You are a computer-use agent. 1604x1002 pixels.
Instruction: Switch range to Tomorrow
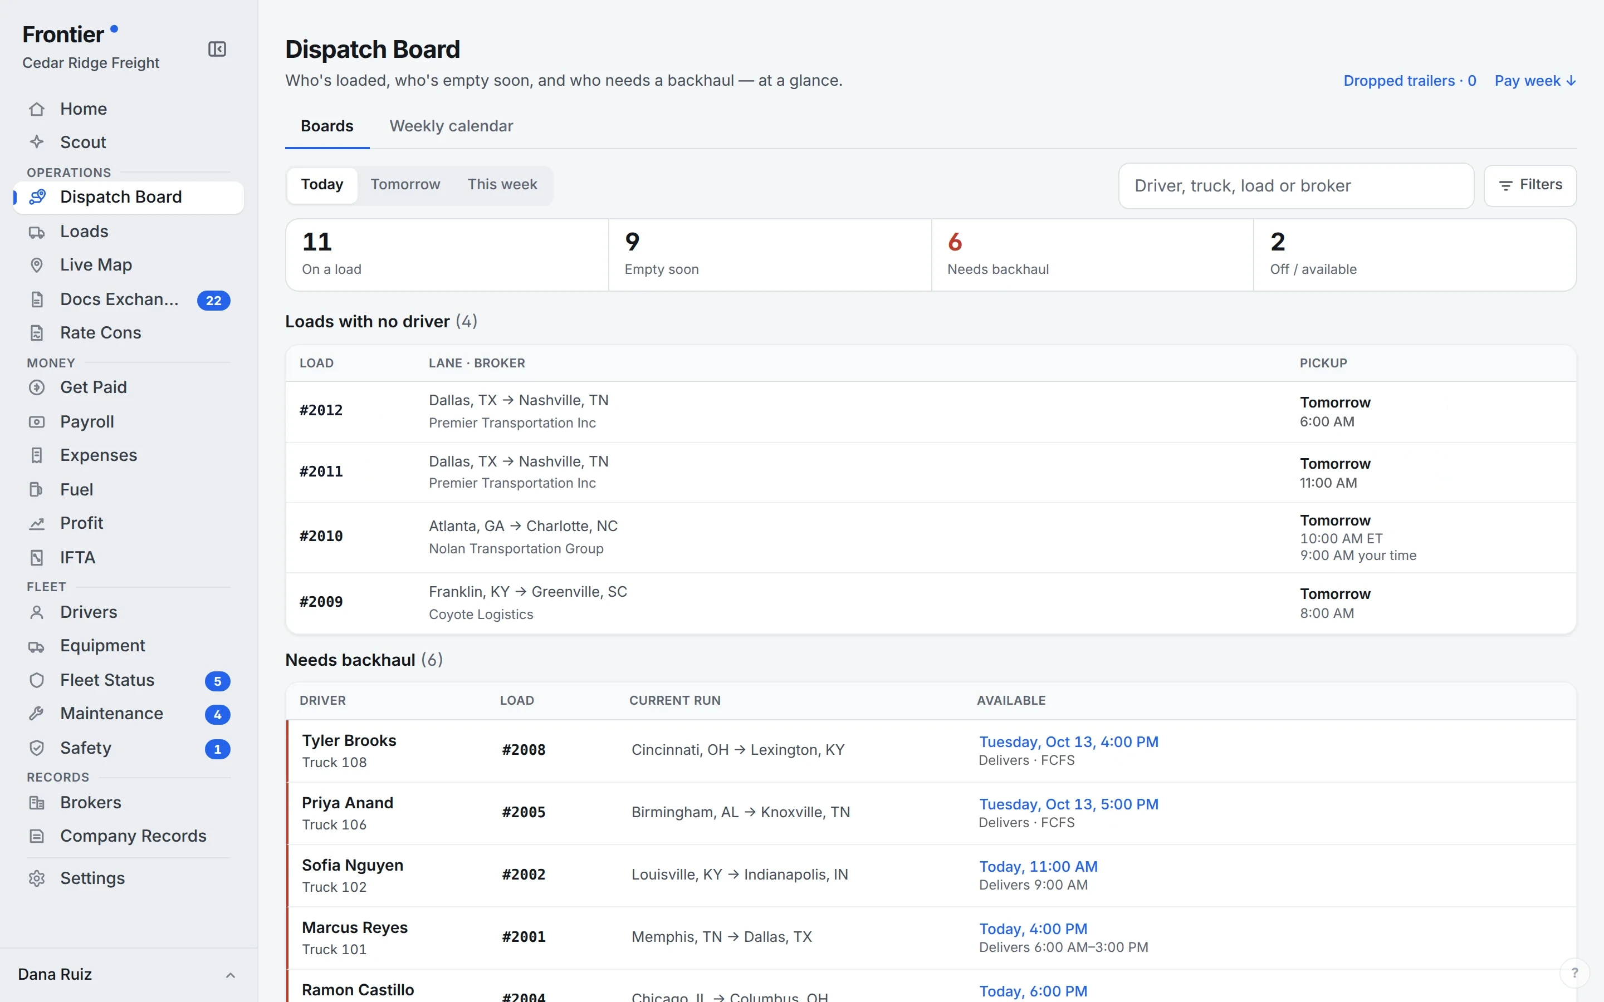[x=405, y=185]
